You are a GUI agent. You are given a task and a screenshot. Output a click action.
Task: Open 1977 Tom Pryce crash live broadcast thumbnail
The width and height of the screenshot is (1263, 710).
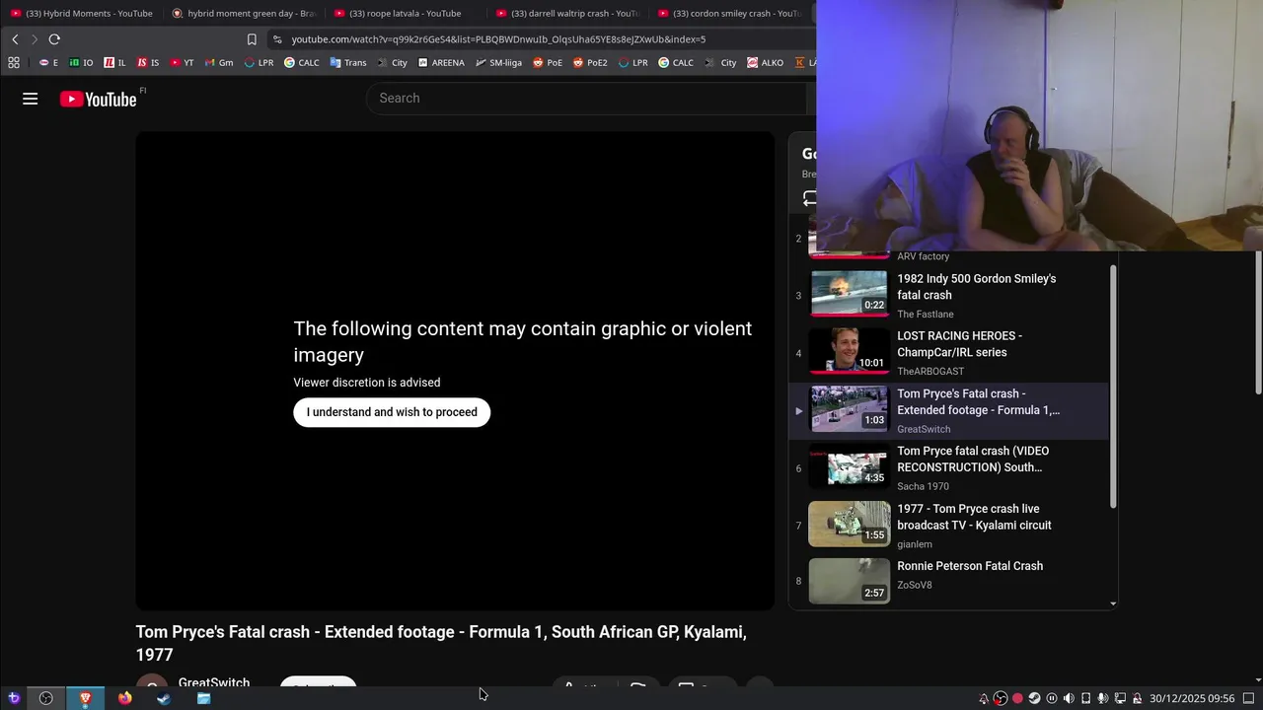(849, 525)
